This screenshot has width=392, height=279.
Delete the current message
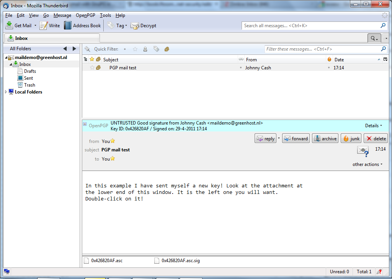376,139
